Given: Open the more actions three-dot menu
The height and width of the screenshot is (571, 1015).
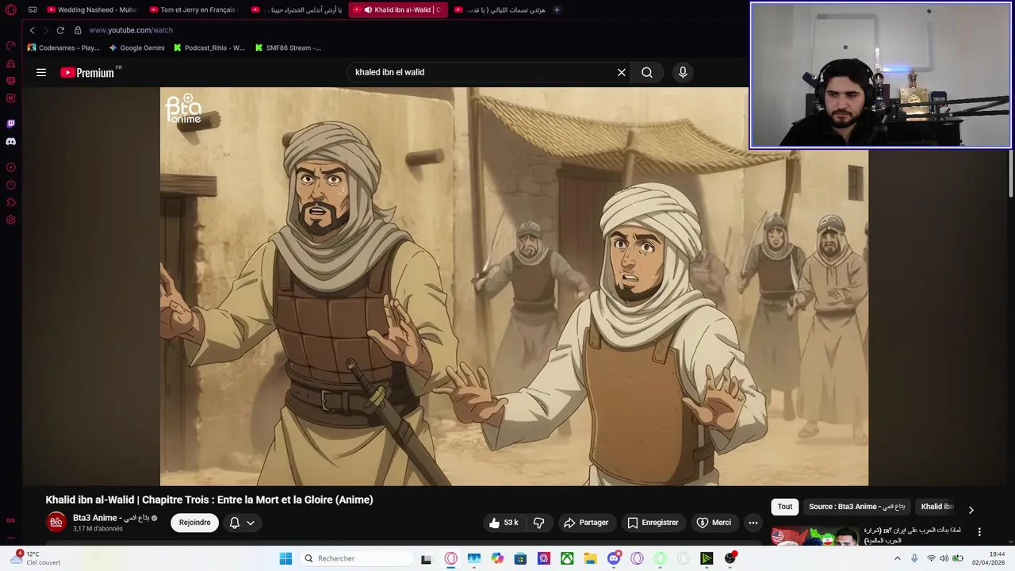Looking at the screenshot, I should tap(753, 523).
